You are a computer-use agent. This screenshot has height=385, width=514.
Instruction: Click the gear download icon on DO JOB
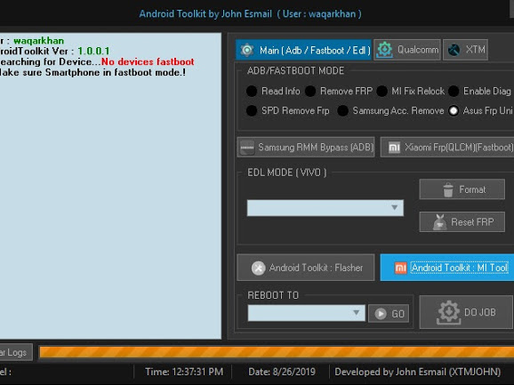(x=448, y=312)
